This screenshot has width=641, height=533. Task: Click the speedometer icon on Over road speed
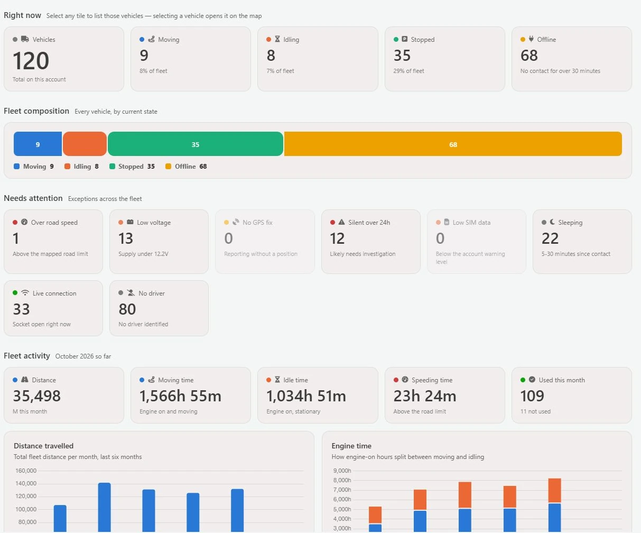(x=24, y=222)
